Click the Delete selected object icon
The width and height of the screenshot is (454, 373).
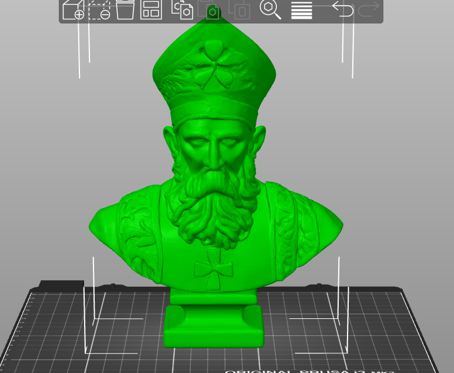pos(99,9)
